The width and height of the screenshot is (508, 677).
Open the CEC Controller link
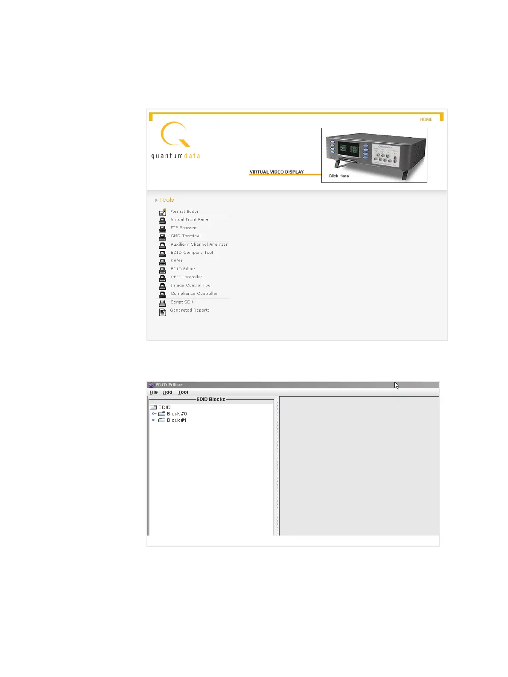coord(187,277)
